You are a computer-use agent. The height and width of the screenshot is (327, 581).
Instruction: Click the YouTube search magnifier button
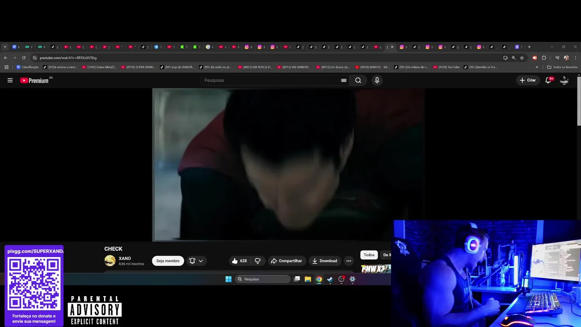coord(358,80)
